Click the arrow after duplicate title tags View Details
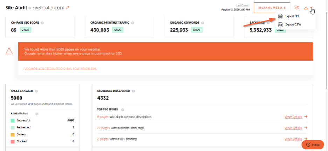This screenshot has height=151, width=328. pos(306,128)
